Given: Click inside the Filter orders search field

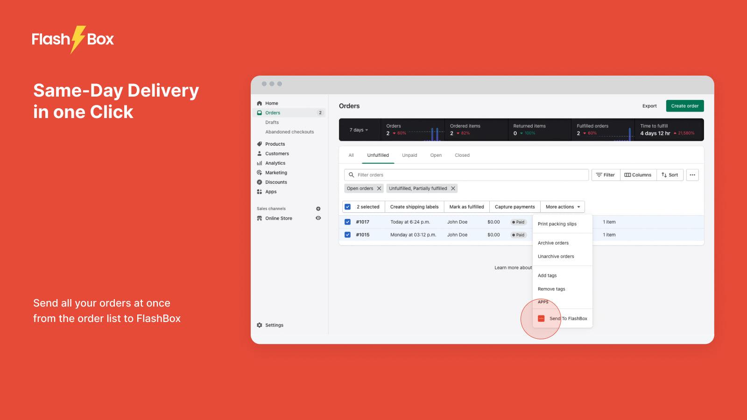Looking at the screenshot, I should (x=444, y=175).
